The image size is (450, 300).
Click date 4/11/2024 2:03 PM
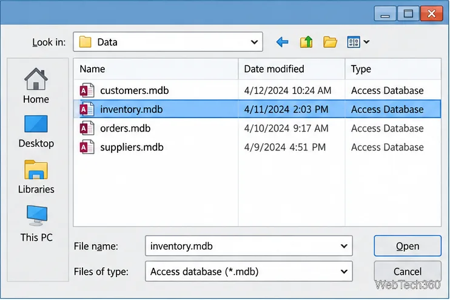pyautogui.click(x=286, y=109)
